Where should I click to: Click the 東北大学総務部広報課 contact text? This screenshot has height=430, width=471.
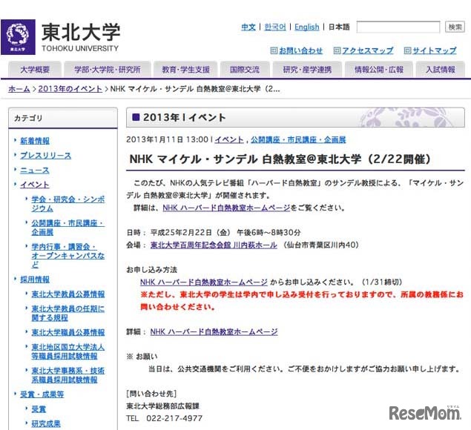pos(162,406)
